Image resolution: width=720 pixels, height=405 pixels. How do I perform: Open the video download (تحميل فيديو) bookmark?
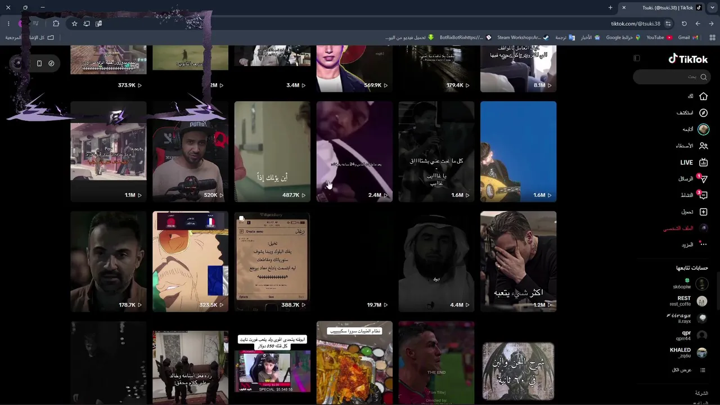[409, 38]
